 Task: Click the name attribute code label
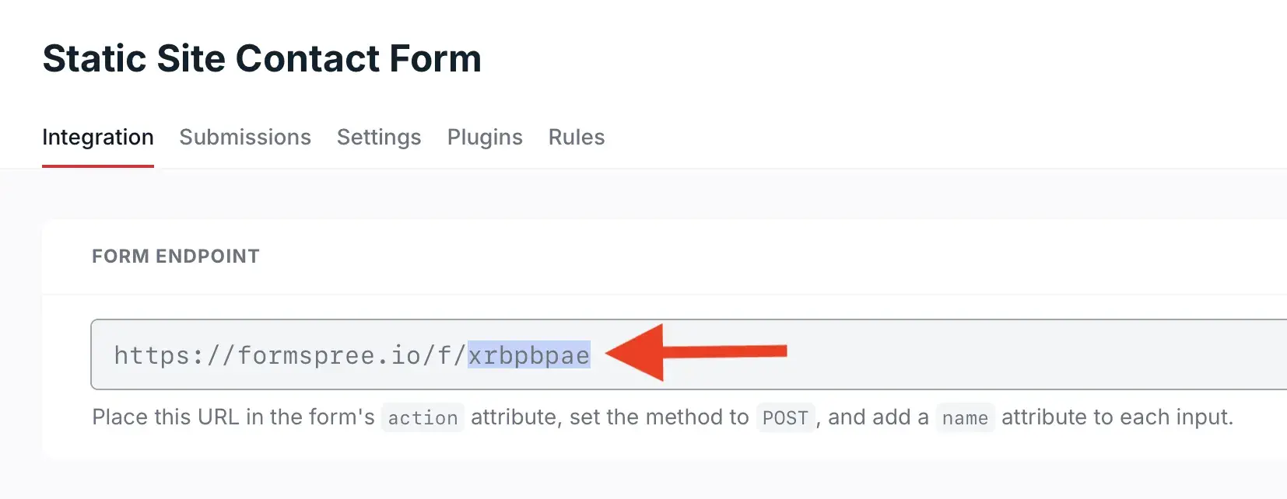pos(965,418)
